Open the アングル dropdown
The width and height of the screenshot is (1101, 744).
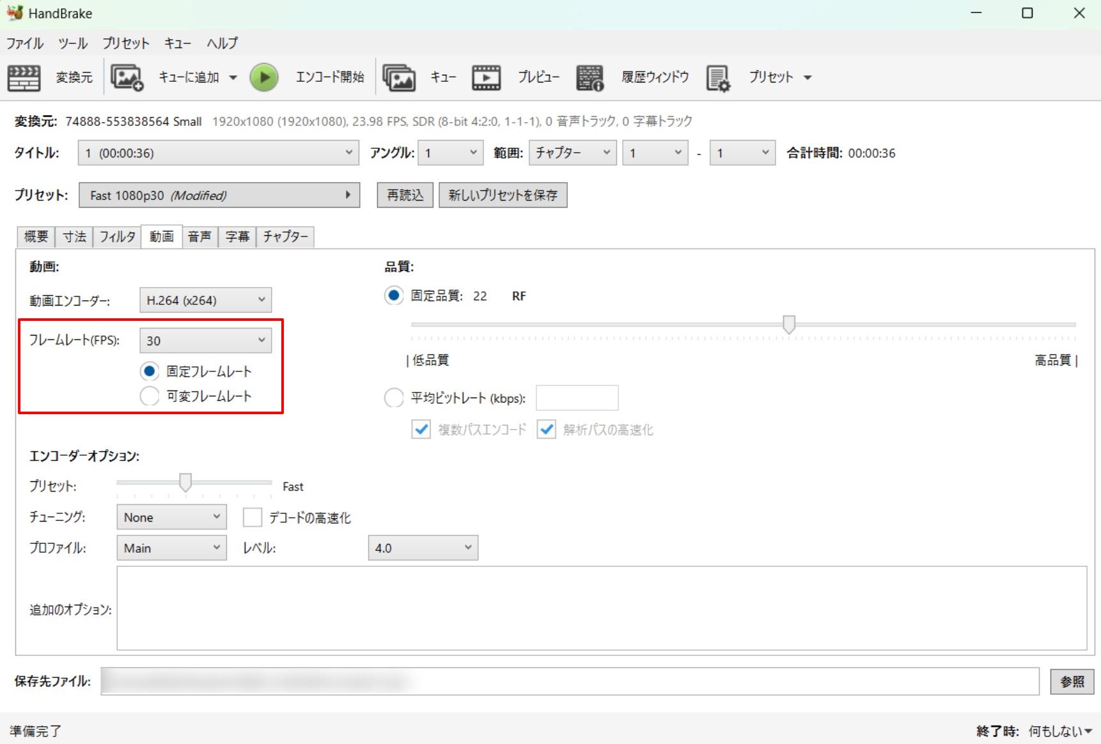coord(451,153)
